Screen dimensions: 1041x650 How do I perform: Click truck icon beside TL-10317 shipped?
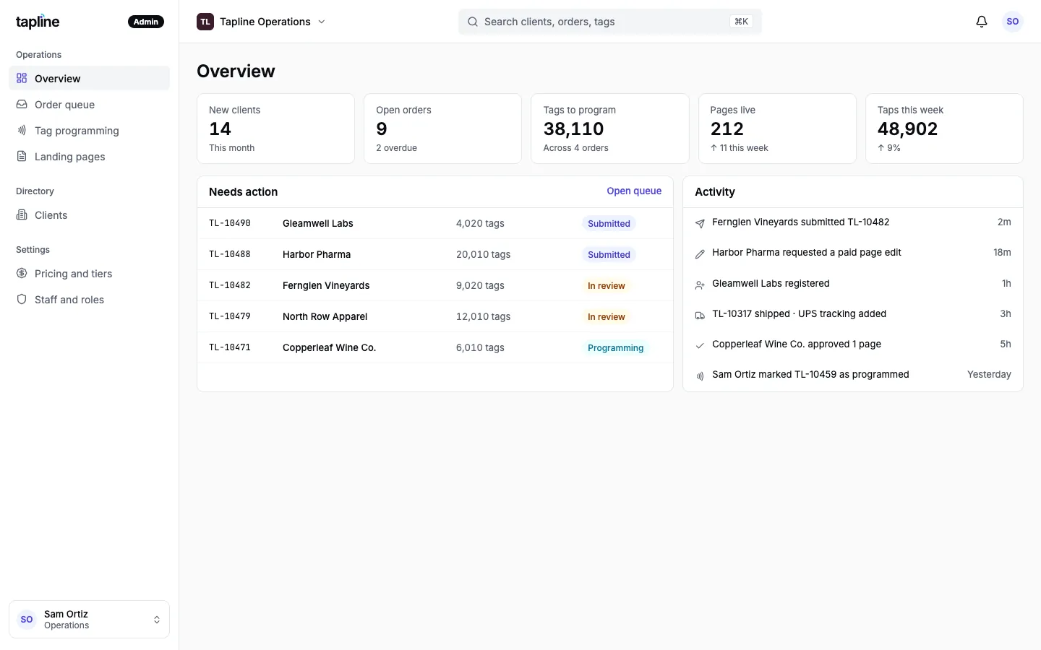[x=700, y=315]
